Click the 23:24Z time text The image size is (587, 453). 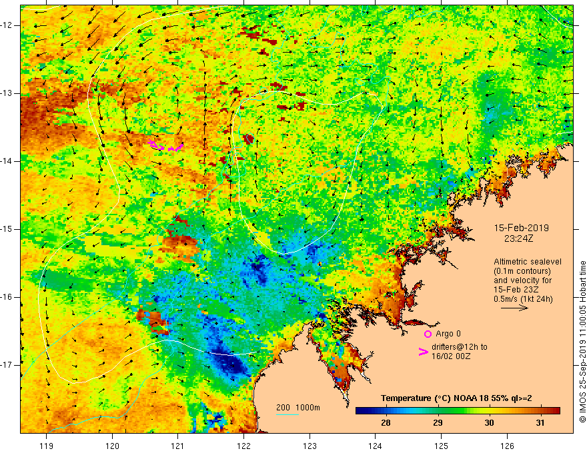tap(518, 238)
